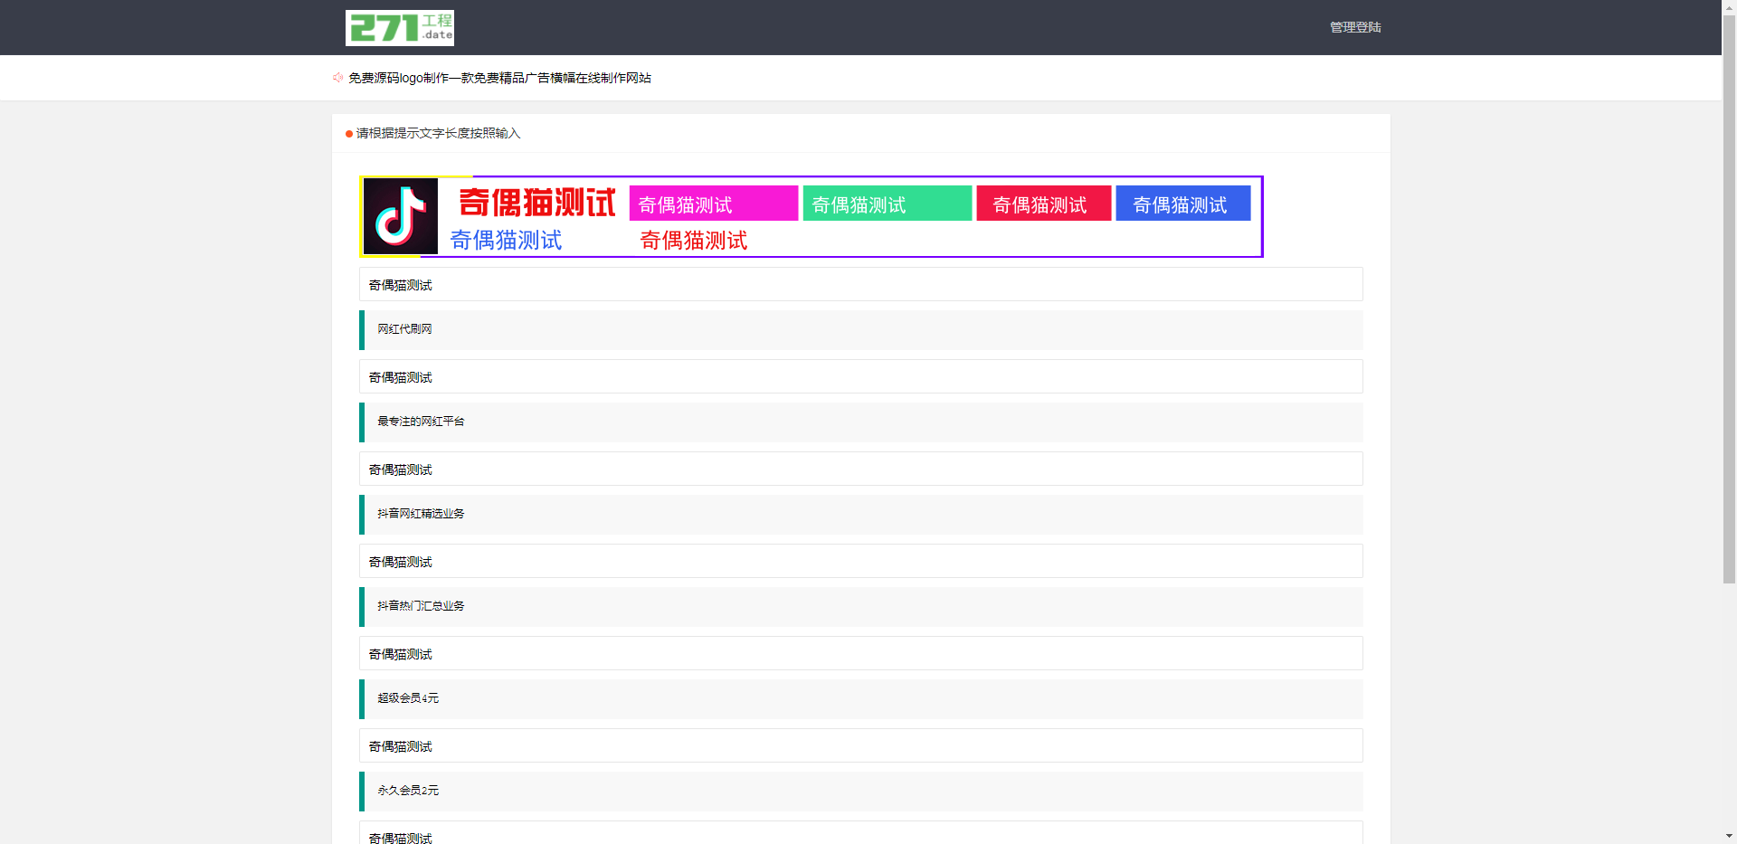The image size is (1737, 844).
Task: Focus the input field above 超级会员4元
Action: (861, 653)
